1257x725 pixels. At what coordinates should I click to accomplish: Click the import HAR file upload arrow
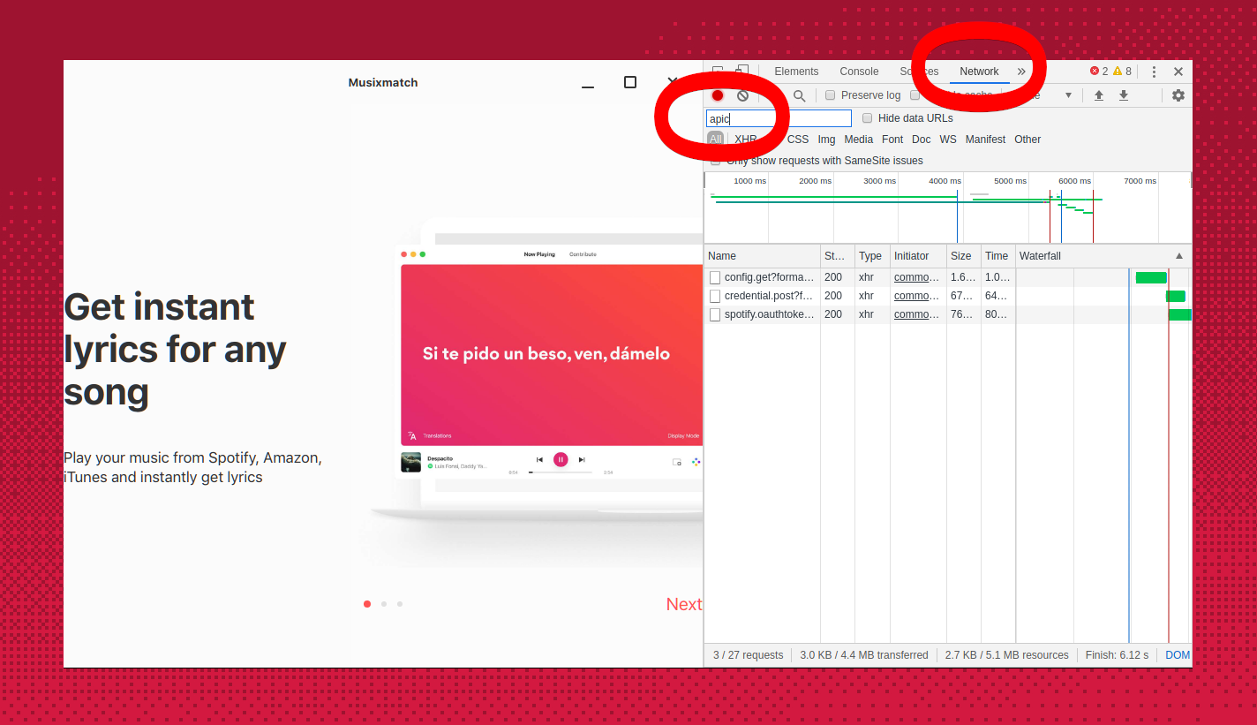tap(1099, 95)
